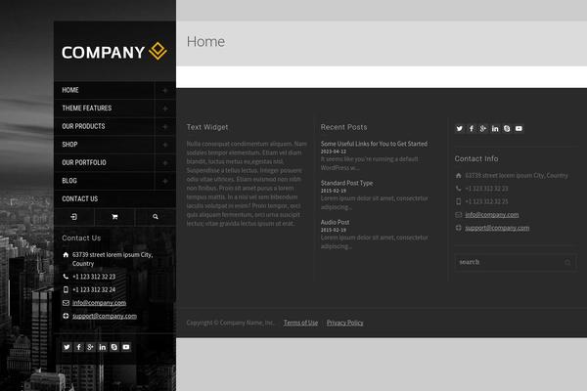Open Our Portfolio menu item
The height and width of the screenshot is (391, 587).
click(x=84, y=163)
